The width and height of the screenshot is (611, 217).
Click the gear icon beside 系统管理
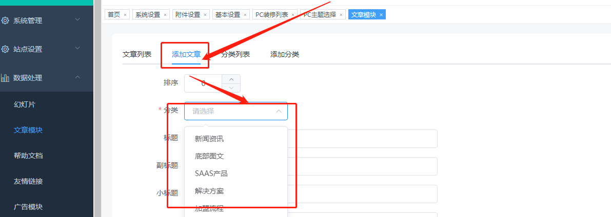pyautogui.click(x=5, y=20)
